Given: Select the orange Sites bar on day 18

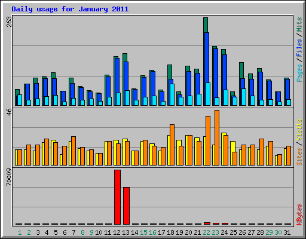Looking at the screenshot, I should coord(172,145).
